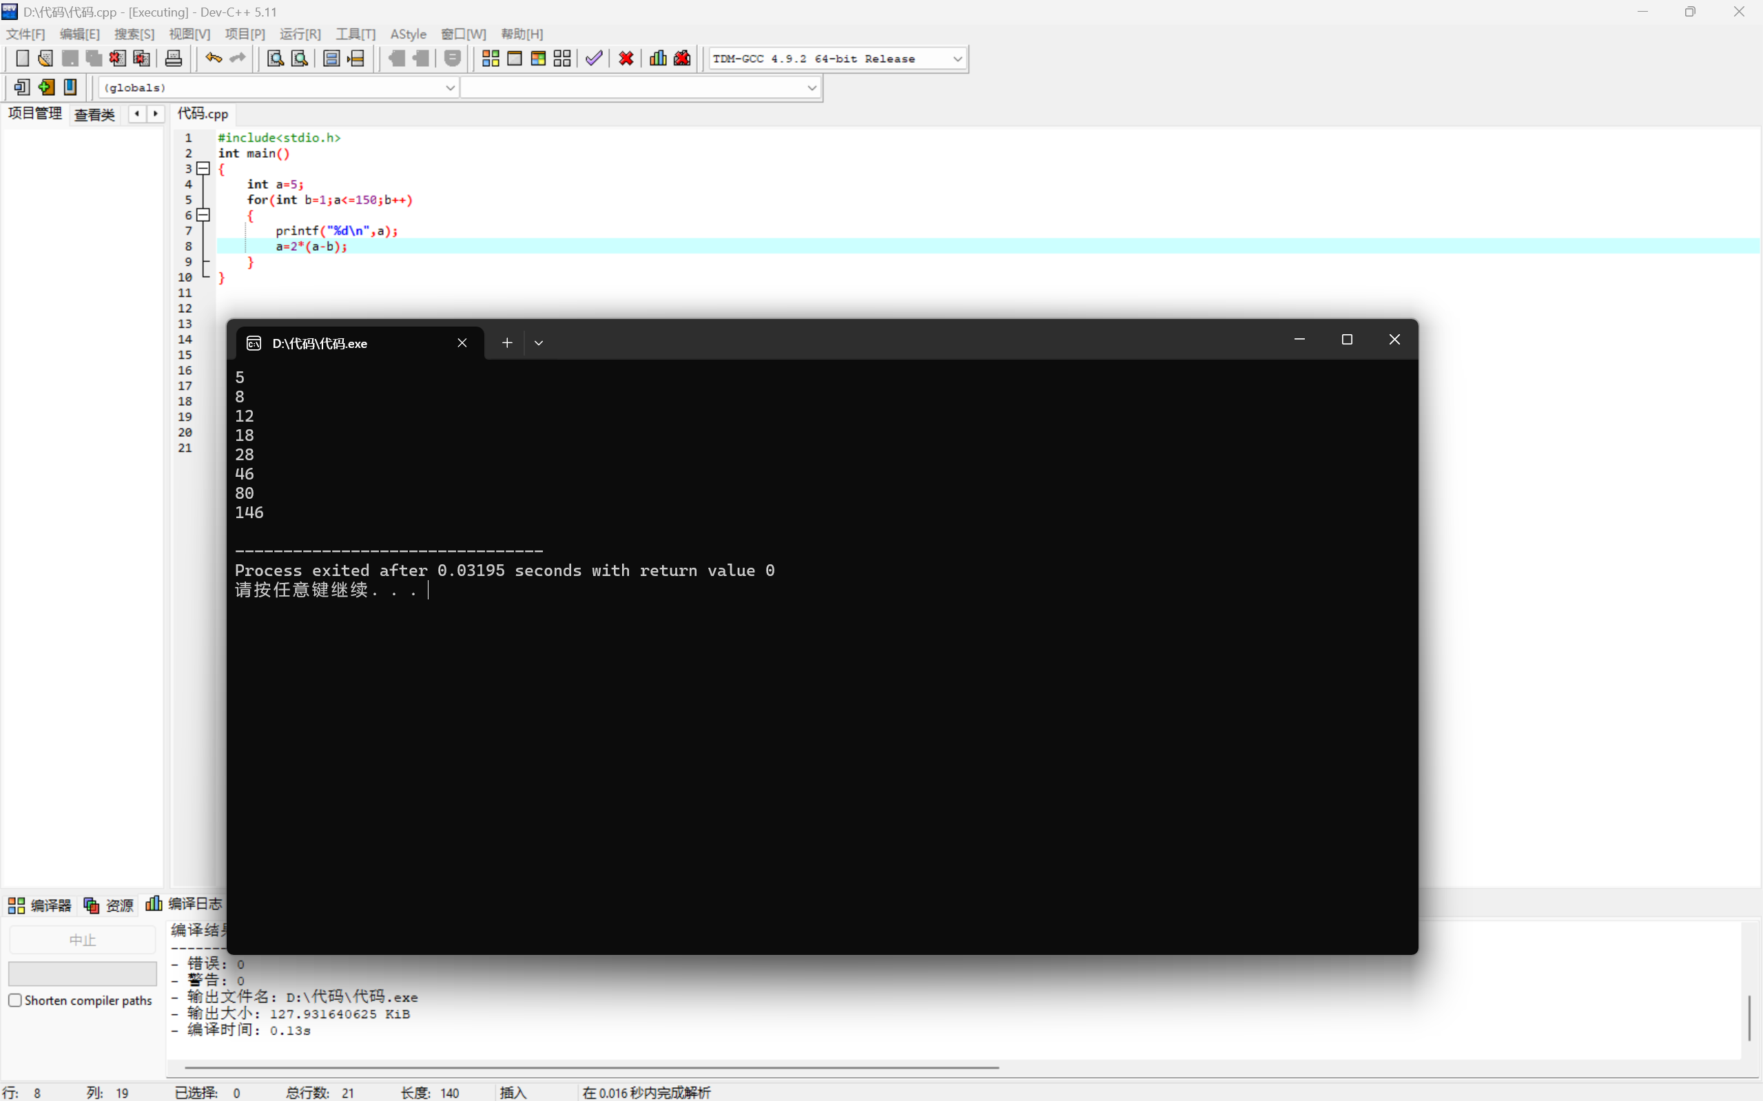Image resolution: width=1763 pixels, height=1101 pixels.
Task: Open the TDM-GCC compiler selection dropdown
Action: (x=957, y=59)
